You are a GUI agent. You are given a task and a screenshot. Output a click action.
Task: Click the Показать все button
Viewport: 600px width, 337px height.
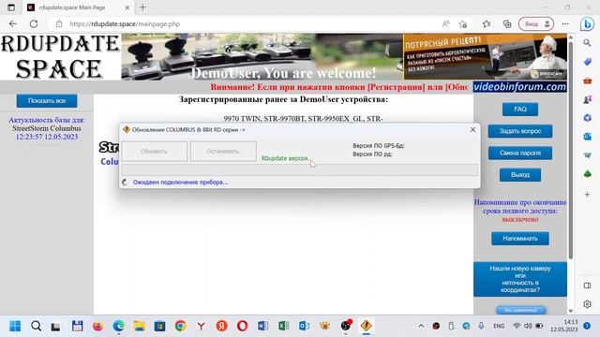coord(47,101)
